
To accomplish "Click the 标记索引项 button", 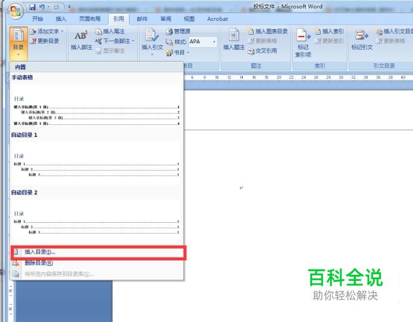I will pyautogui.click(x=303, y=43).
